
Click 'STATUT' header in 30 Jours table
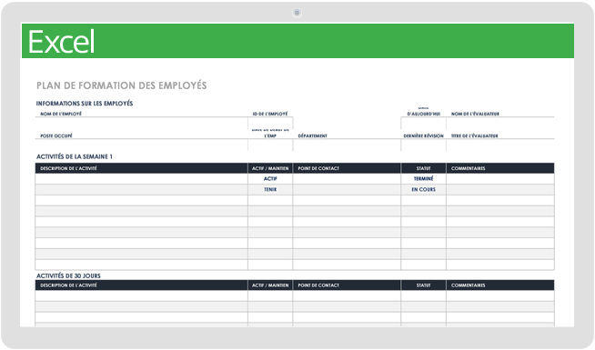pos(423,285)
